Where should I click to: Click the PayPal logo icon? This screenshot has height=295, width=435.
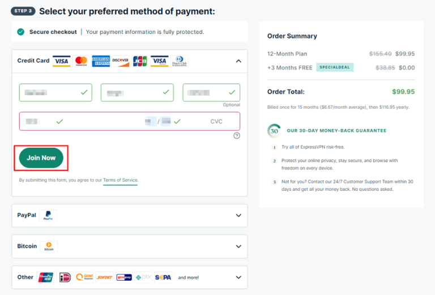pos(48,216)
